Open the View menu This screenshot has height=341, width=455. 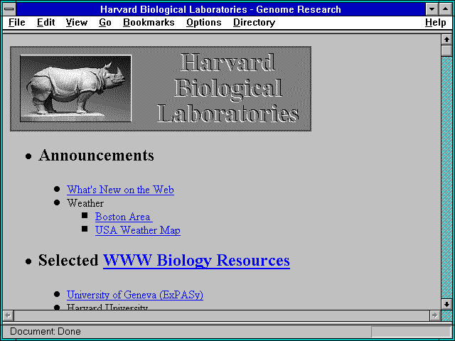(76, 23)
